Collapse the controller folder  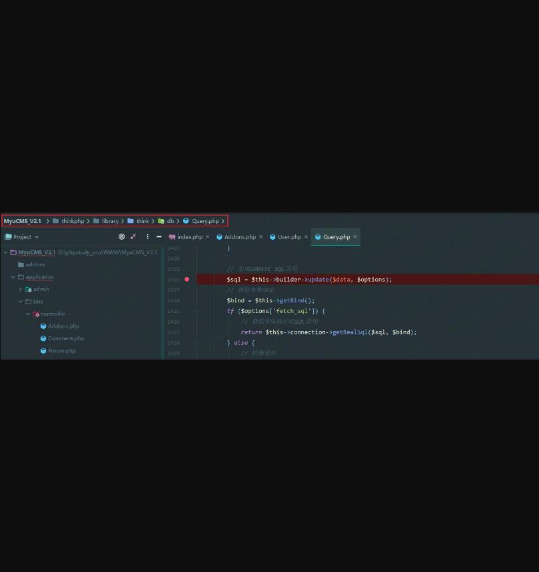point(28,314)
